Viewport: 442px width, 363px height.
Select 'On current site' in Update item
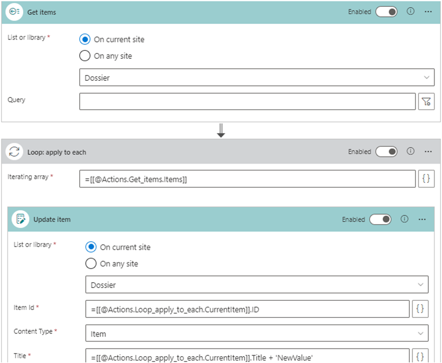pos(91,247)
